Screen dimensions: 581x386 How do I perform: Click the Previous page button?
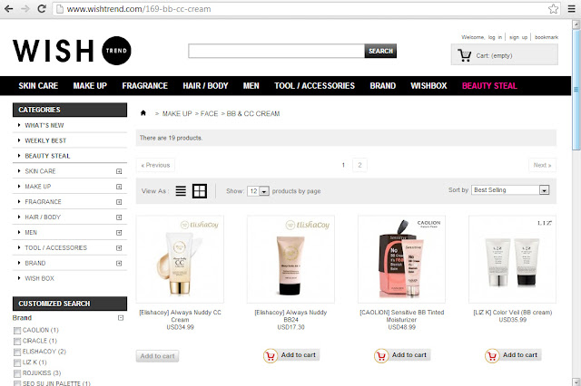point(155,165)
